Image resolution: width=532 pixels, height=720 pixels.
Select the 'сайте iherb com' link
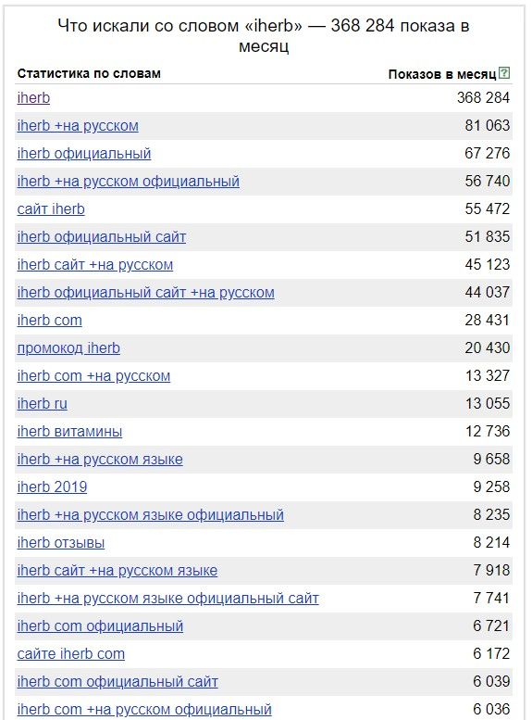(70, 654)
